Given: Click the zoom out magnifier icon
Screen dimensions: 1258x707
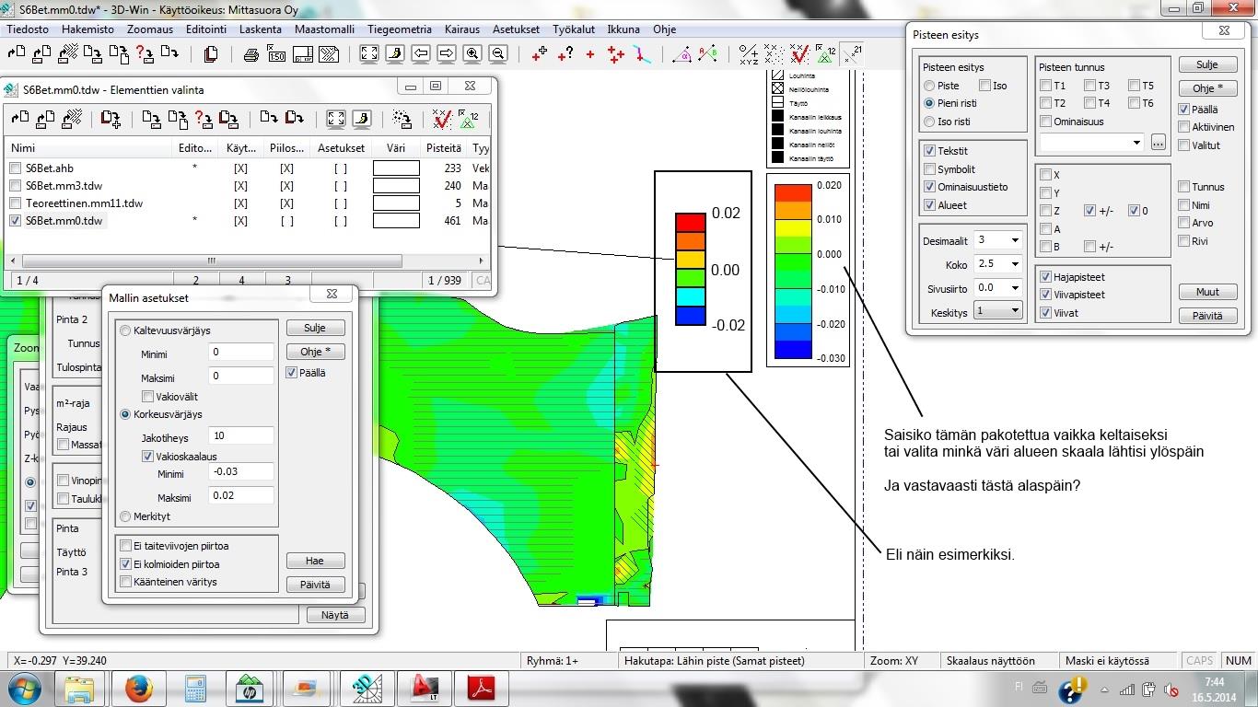Looking at the screenshot, I should [498, 53].
